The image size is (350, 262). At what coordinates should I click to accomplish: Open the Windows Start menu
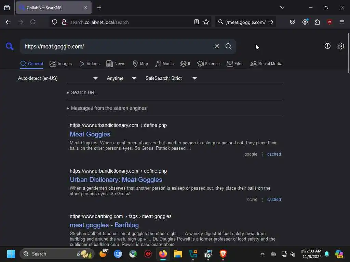click(11, 254)
